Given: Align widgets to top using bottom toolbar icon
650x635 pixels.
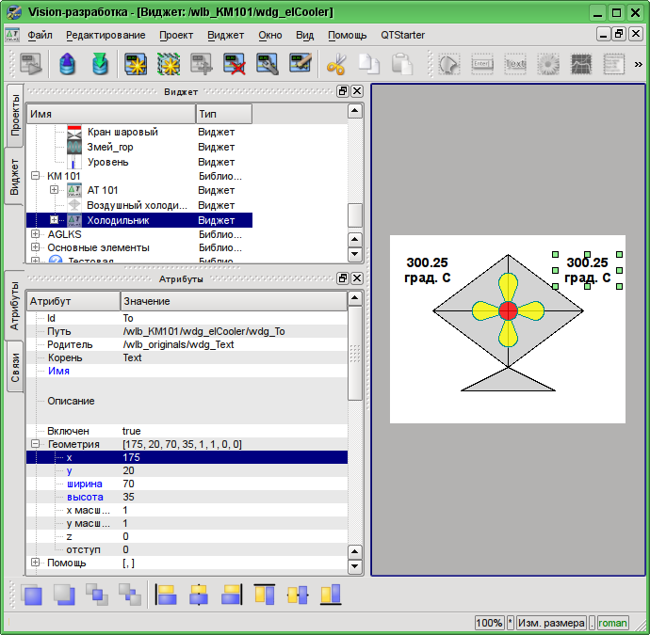Looking at the screenshot, I should tap(265, 595).
